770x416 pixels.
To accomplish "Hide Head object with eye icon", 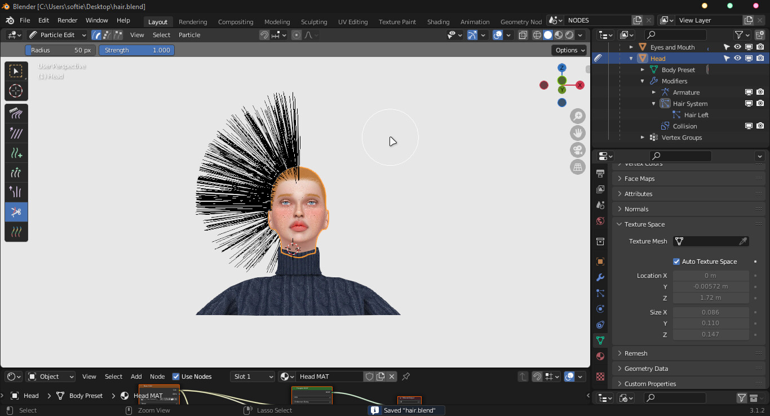I will click(737, 58).
